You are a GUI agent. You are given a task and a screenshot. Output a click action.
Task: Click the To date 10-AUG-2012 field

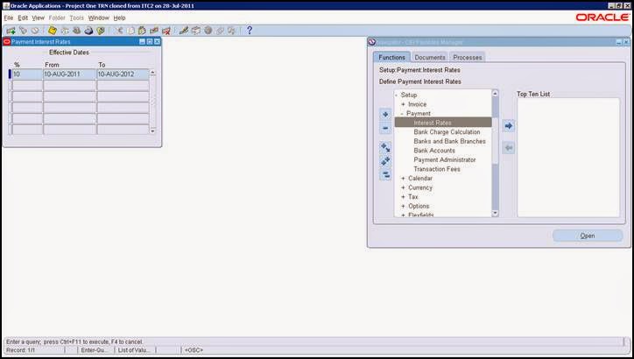(x=123, y=74)
